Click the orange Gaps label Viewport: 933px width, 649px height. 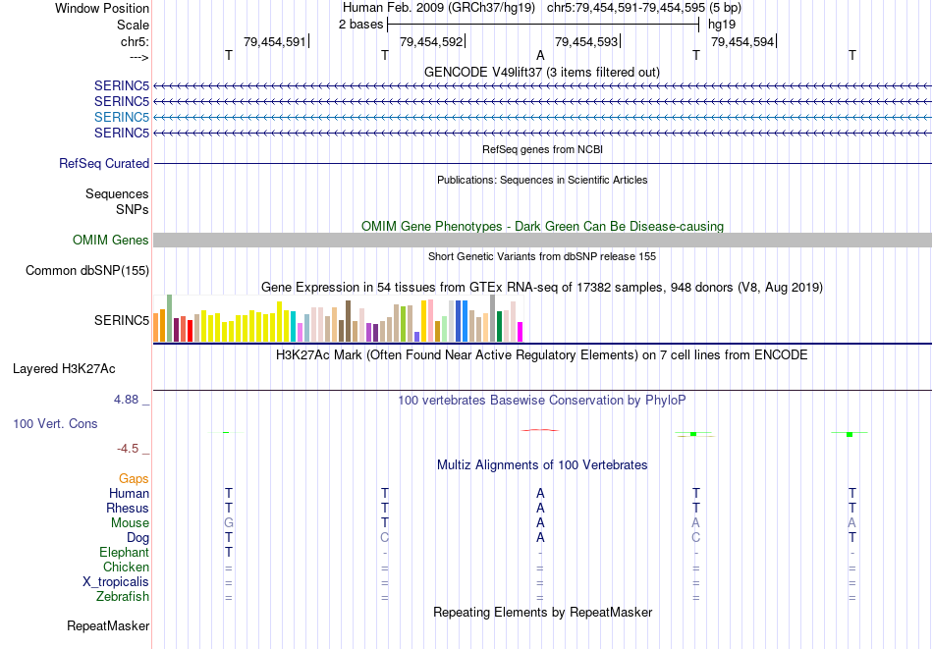pyautogui.click(x=134, y=478)
